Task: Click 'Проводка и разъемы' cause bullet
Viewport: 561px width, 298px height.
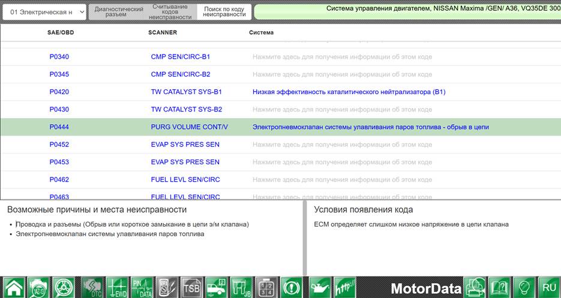Action: tap(133, 225)
